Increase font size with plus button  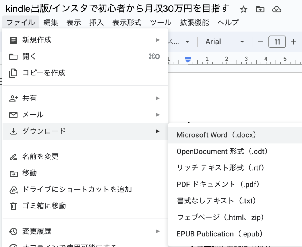coord(293,42)
